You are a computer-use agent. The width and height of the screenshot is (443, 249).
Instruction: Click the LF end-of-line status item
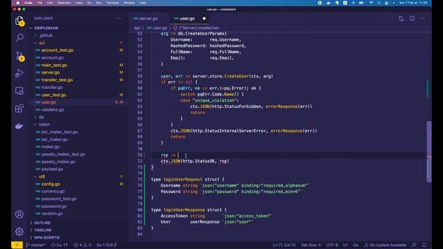(345, 245)
